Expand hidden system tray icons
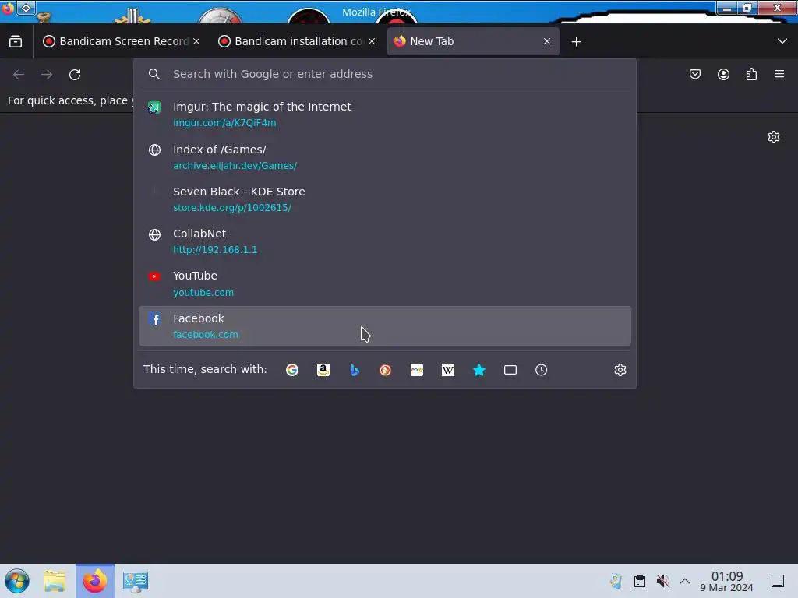The height and width of the screenshot is (598, 798). 685,581
